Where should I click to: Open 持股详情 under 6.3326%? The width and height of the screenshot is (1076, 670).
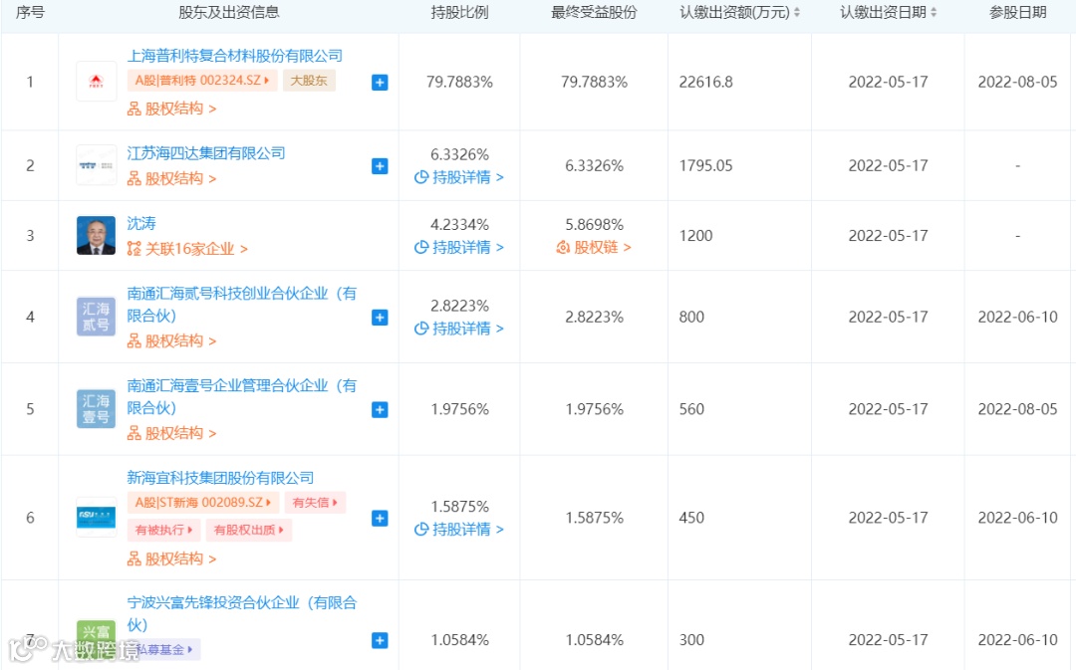[x=459, y=177]
